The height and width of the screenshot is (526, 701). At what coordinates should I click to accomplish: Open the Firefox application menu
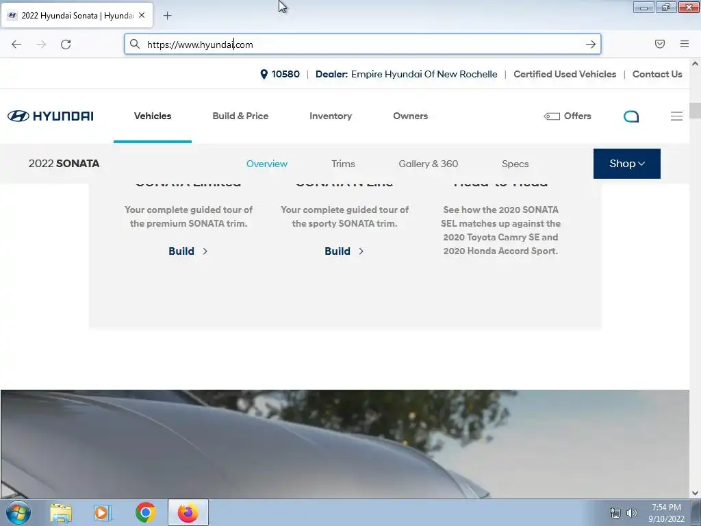tap(685, 44)
